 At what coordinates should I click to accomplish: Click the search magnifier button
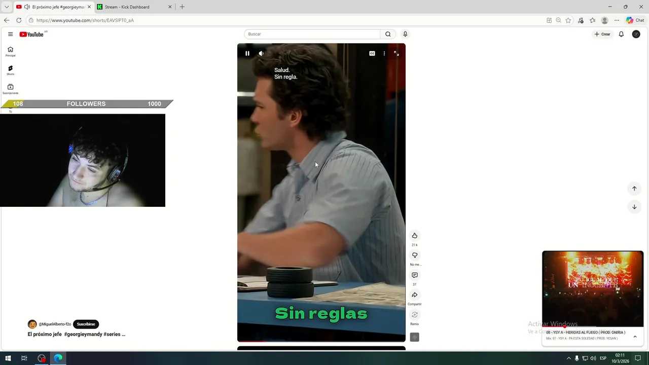pyautogui.click(x=388, y=34)
